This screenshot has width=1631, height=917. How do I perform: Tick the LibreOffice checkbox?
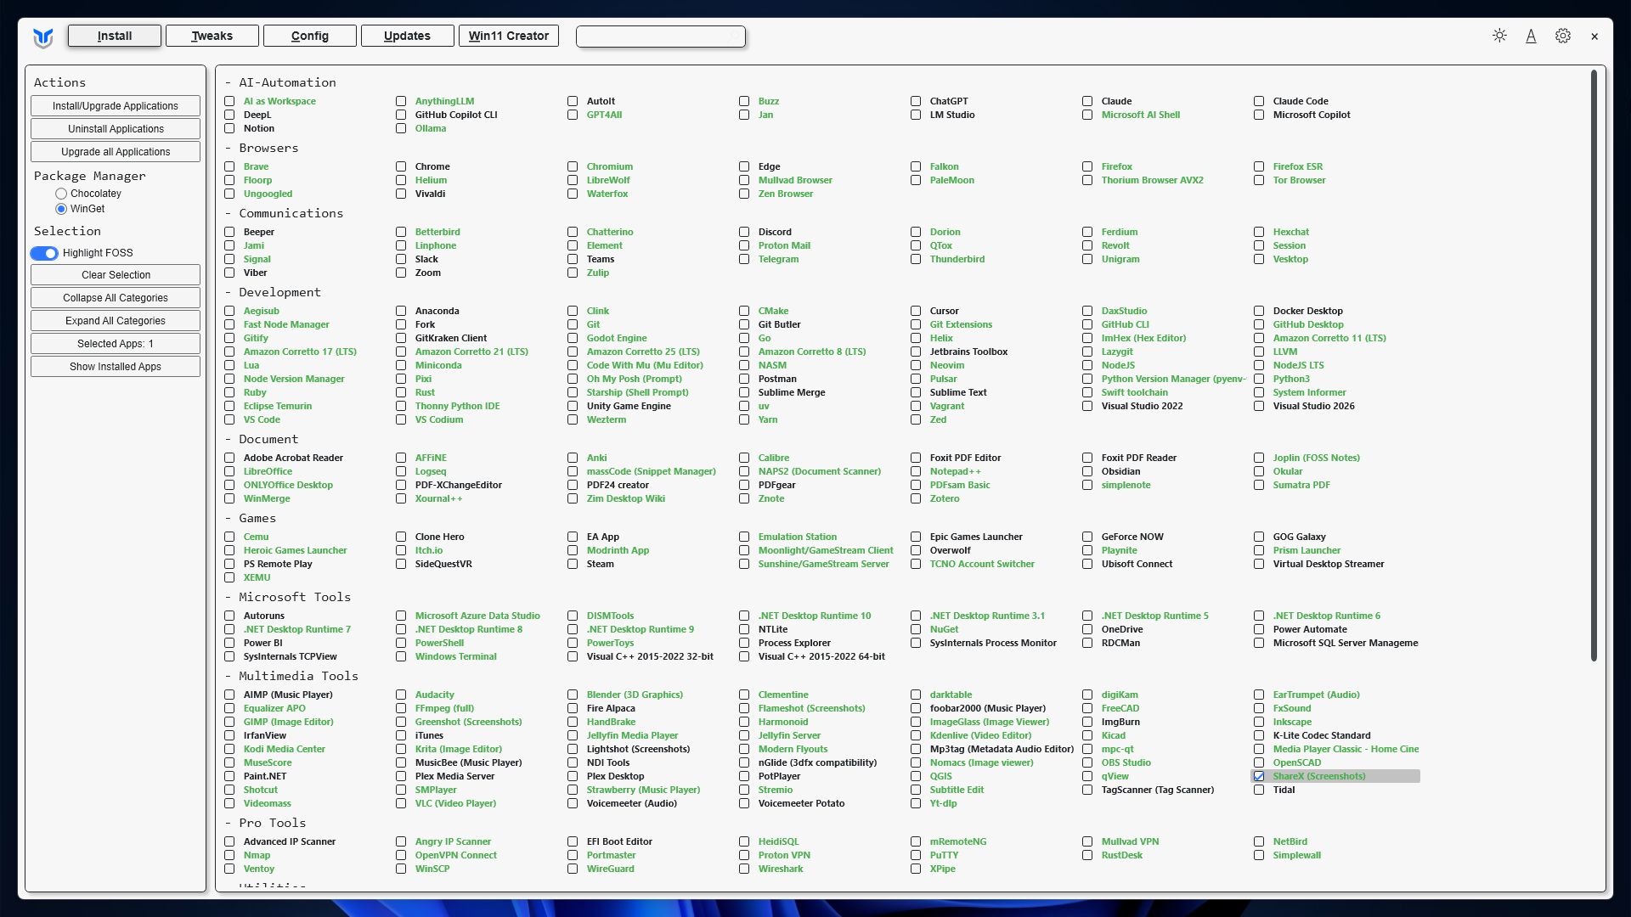pos(229,471)
